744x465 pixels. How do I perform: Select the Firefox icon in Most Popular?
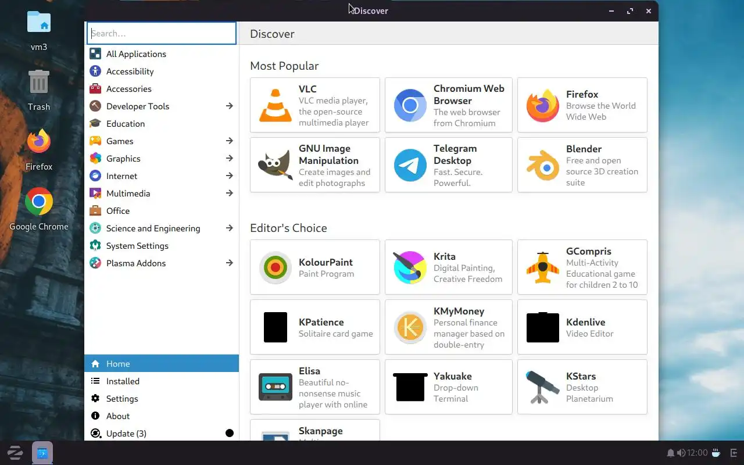[543, 105]
